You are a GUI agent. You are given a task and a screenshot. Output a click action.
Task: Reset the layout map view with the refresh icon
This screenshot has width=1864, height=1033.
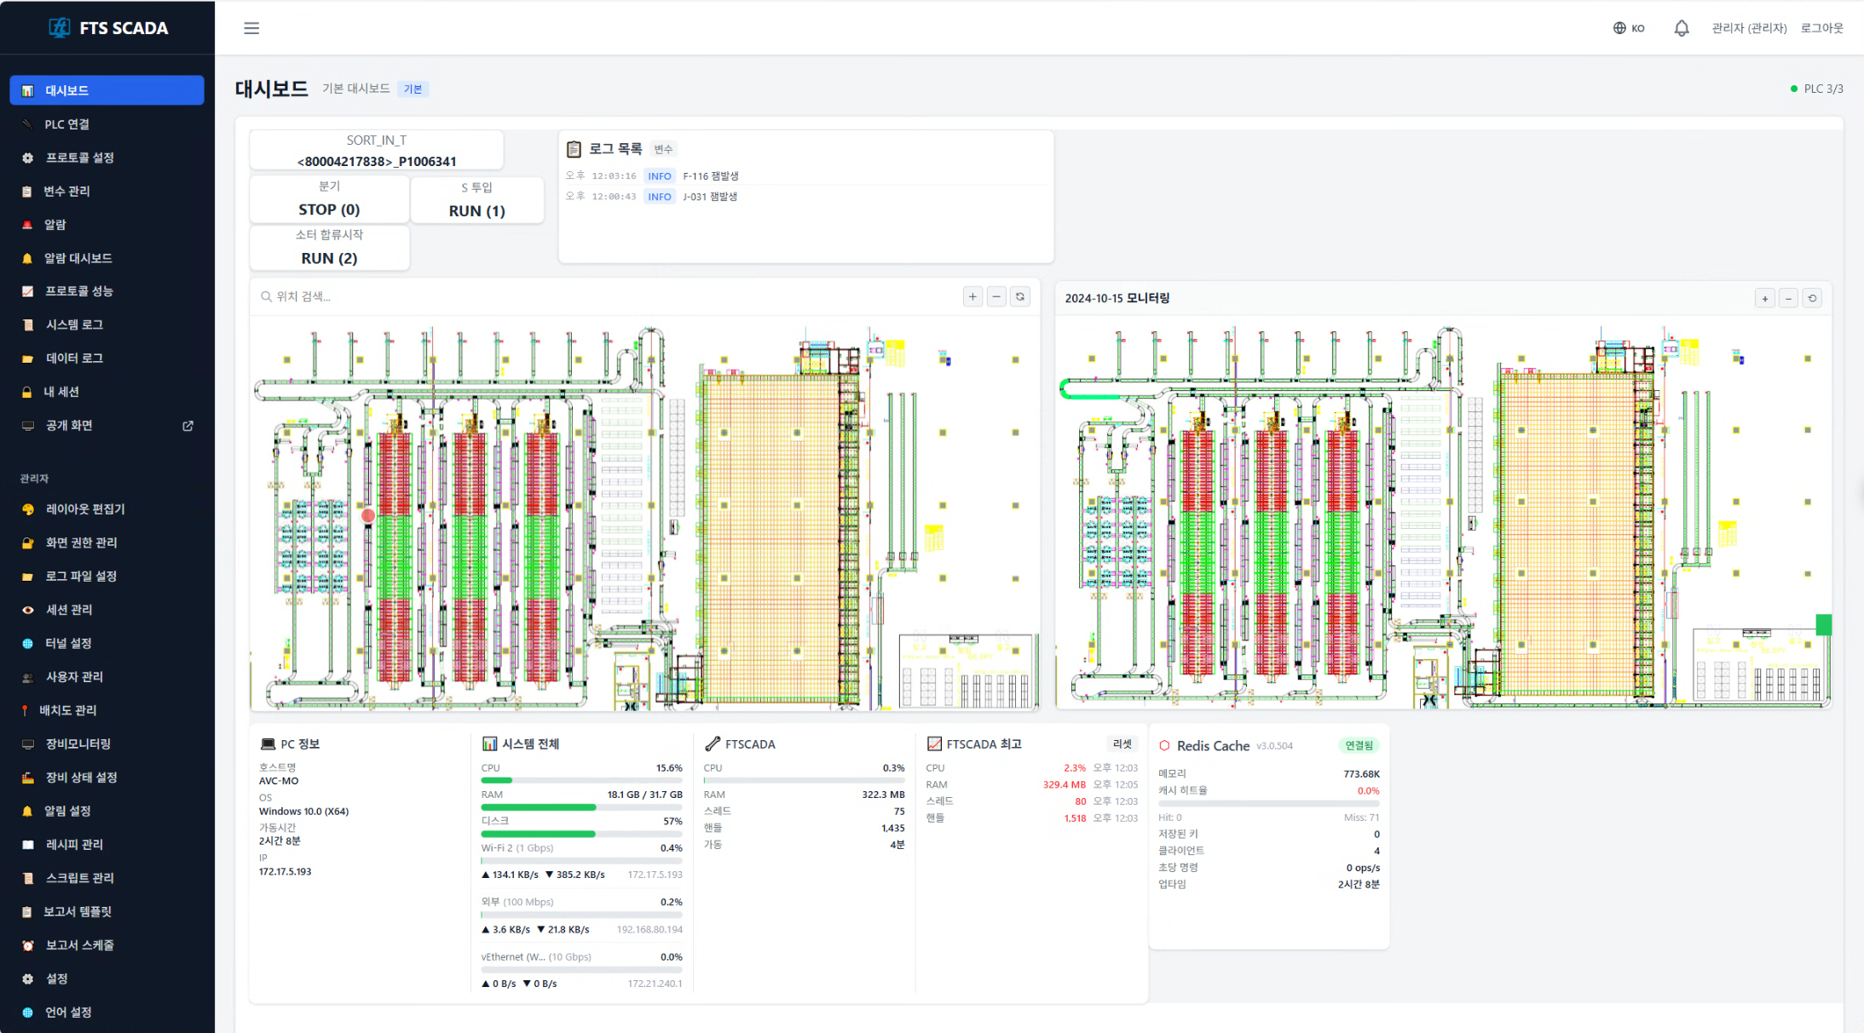pos(1020,296)
